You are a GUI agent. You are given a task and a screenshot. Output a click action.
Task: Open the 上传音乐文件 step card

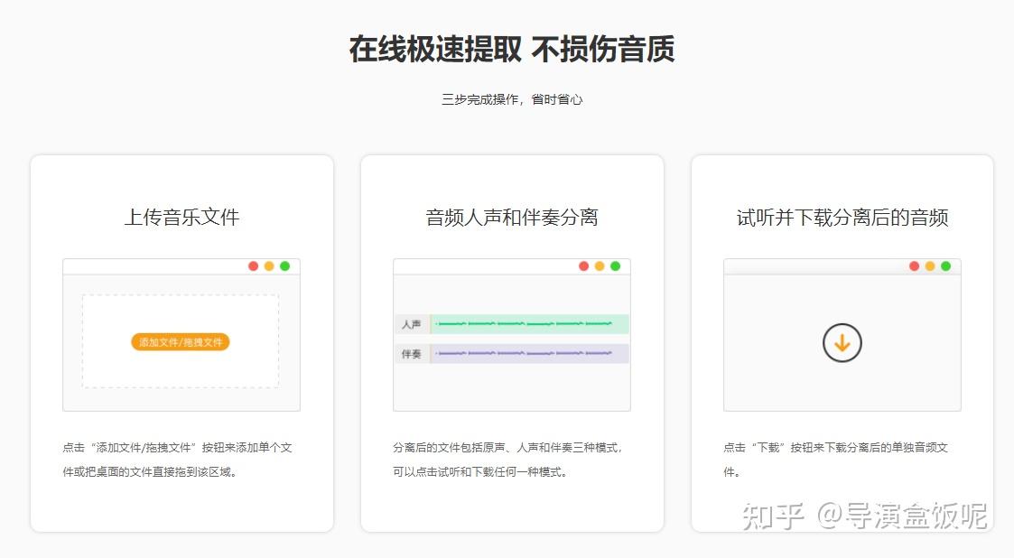click(181, 217)
